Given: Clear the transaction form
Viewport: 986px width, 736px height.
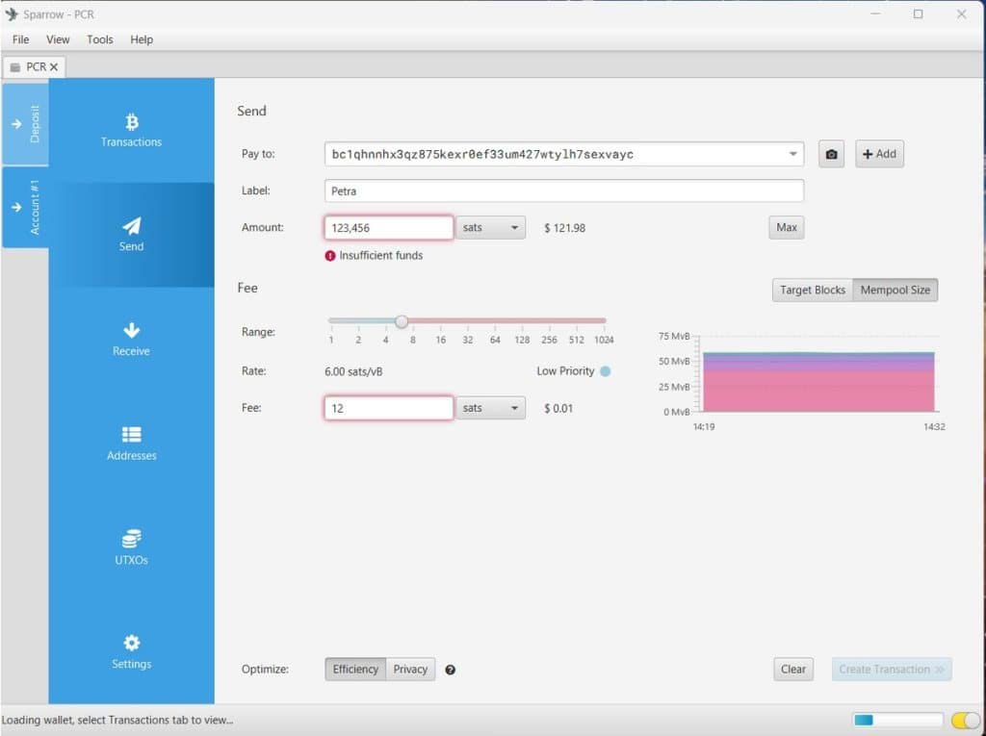Looking at the screenshot, I should point(792,669).
